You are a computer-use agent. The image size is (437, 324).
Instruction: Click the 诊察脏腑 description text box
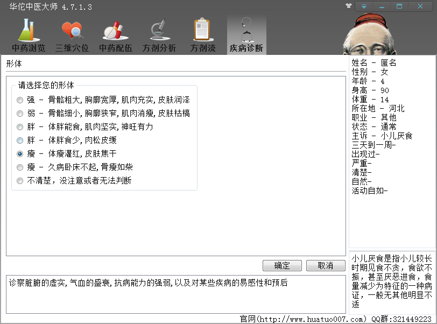(x=175, y=294)
